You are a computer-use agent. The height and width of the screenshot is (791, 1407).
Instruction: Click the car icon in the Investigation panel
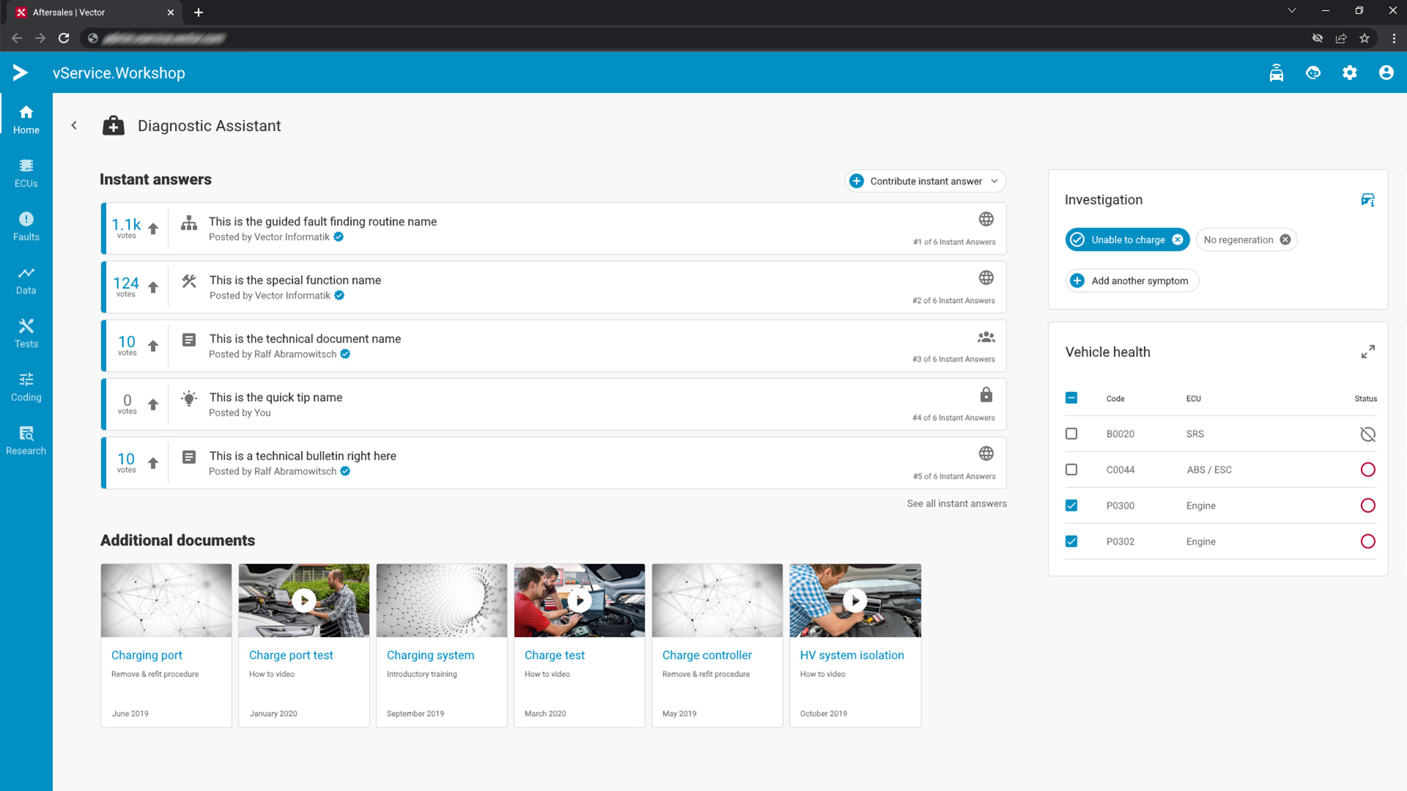(x=1367, y=200)
